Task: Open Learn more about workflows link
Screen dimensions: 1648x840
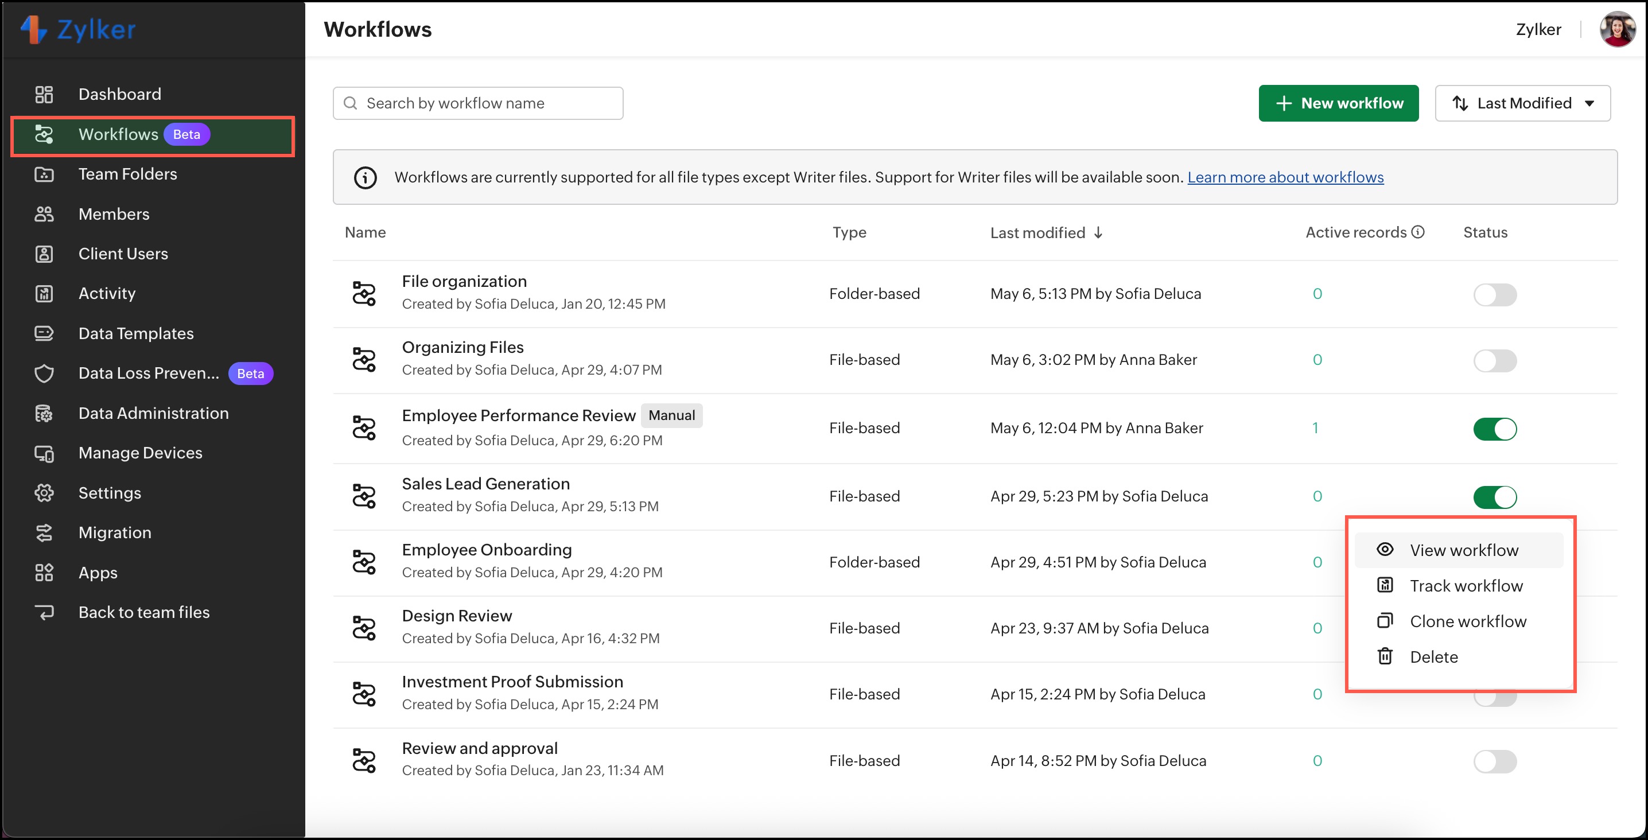Action: click(1285, 177)
